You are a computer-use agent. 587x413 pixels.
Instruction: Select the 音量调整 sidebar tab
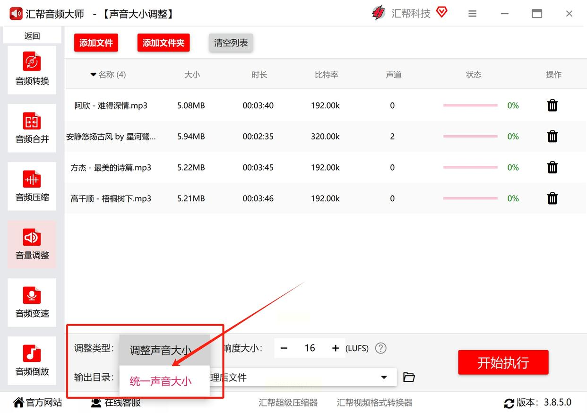tap(32, 244)
